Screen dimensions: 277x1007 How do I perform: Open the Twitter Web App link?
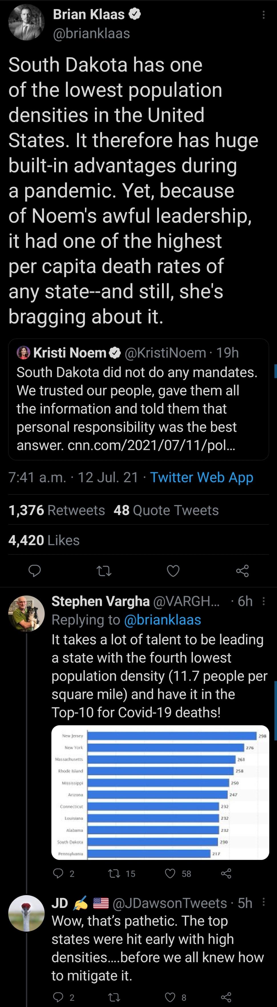pos(202,477)
